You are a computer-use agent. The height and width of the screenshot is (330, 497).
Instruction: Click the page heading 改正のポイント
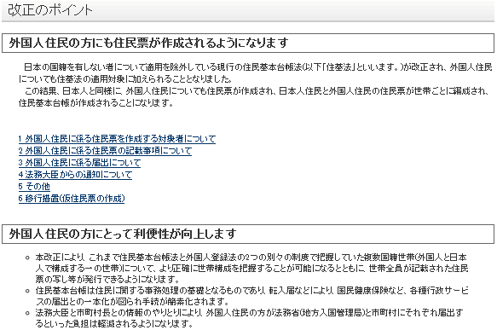tap(50, 10)
